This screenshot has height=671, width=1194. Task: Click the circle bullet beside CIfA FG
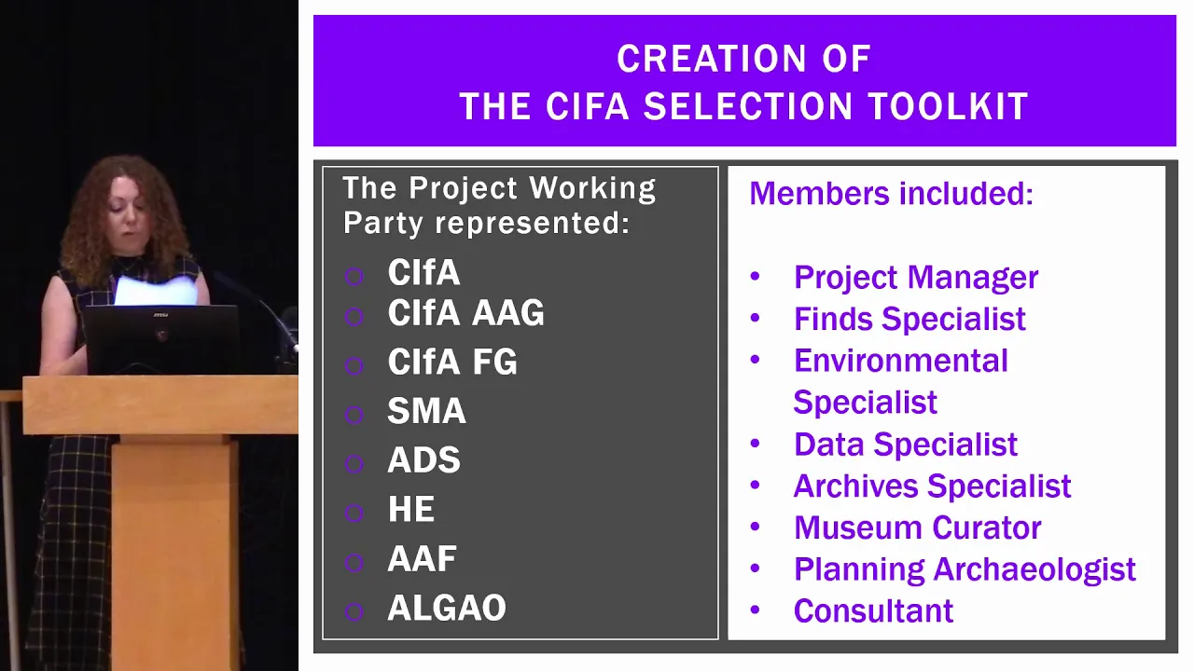[354, 365]
